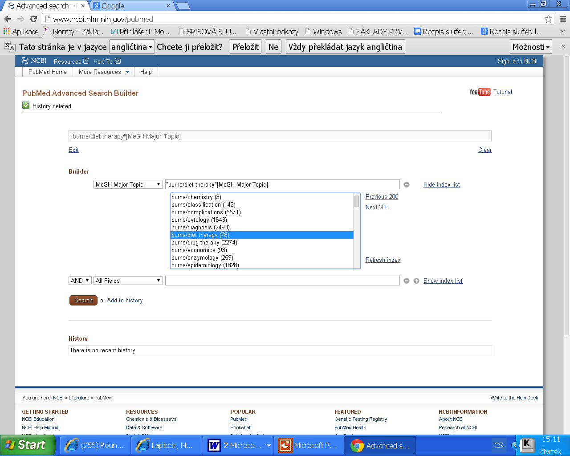This screenshot has height=456, width=570.
Task: Click the CS language indicator
Action: tap(499, 445)
